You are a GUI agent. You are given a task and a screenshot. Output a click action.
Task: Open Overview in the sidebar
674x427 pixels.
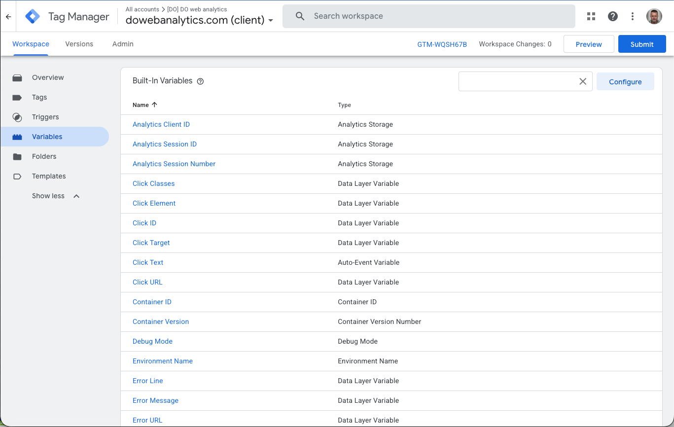(48, 77)
